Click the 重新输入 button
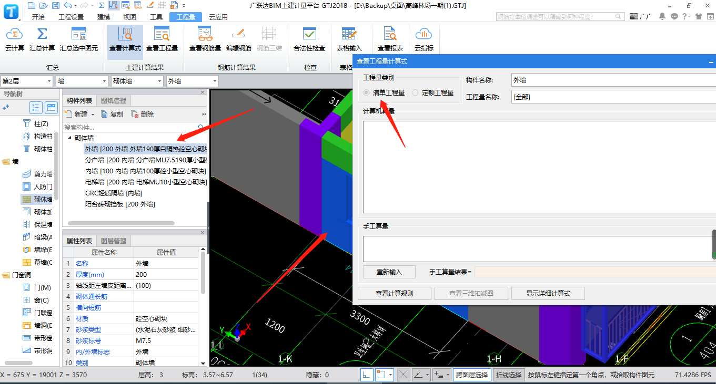The image size is (716, 384). pos(389,272)
